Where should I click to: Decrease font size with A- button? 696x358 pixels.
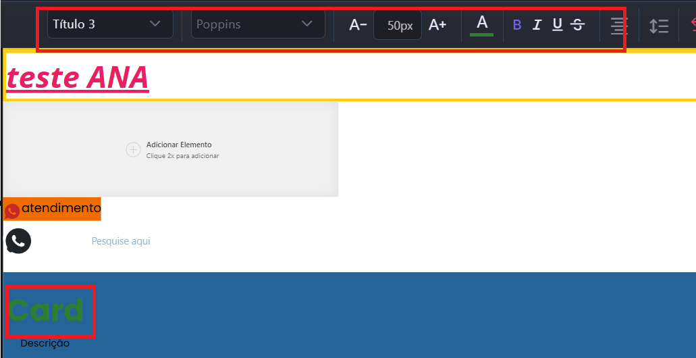[358, 25]
